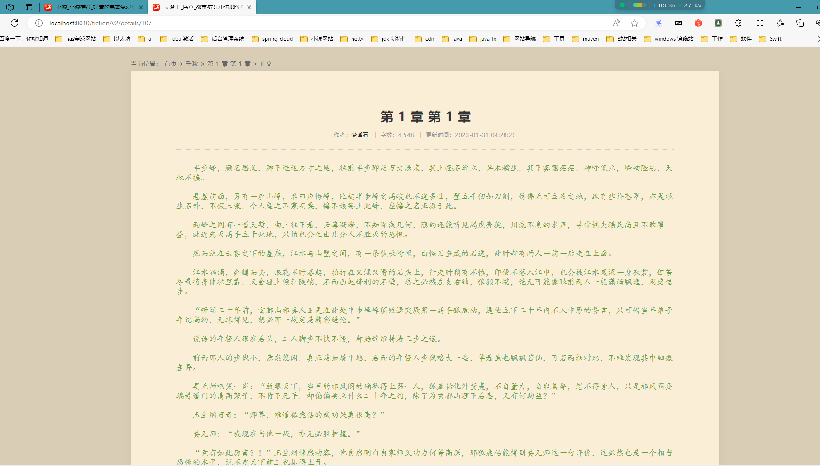Expand the 'windows 镜像站' bookmark folder
The height and width of the screenshot is (466, 820).
click(x=668, y=39)
